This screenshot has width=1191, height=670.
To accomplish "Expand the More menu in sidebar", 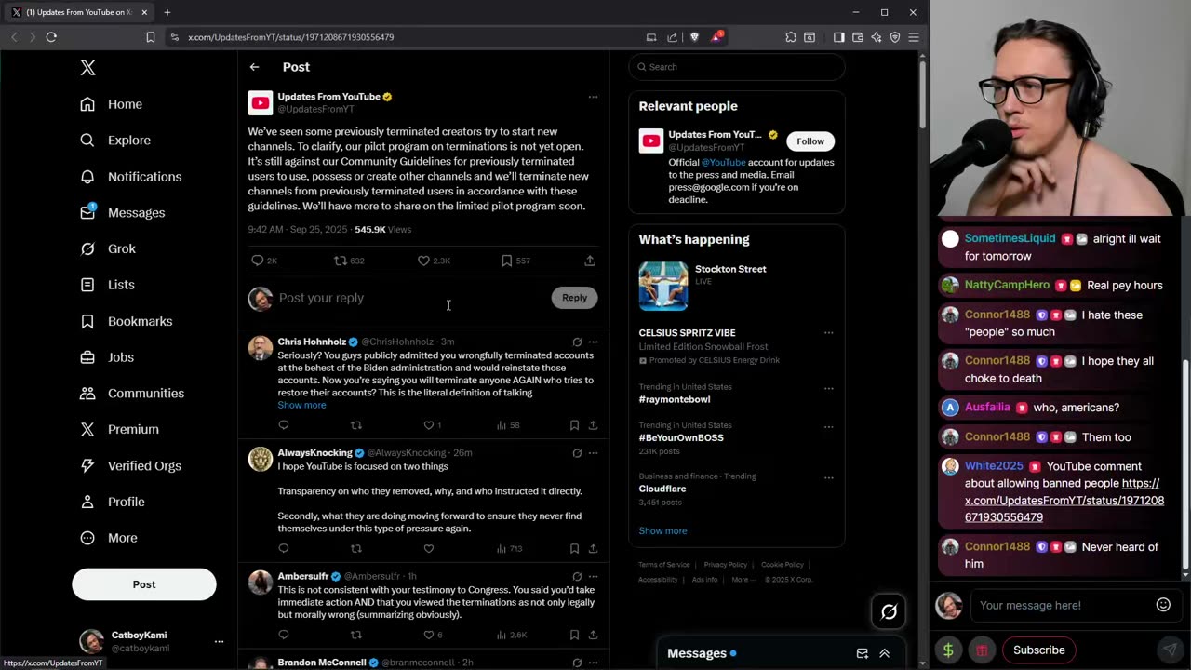I will (109, 538).
